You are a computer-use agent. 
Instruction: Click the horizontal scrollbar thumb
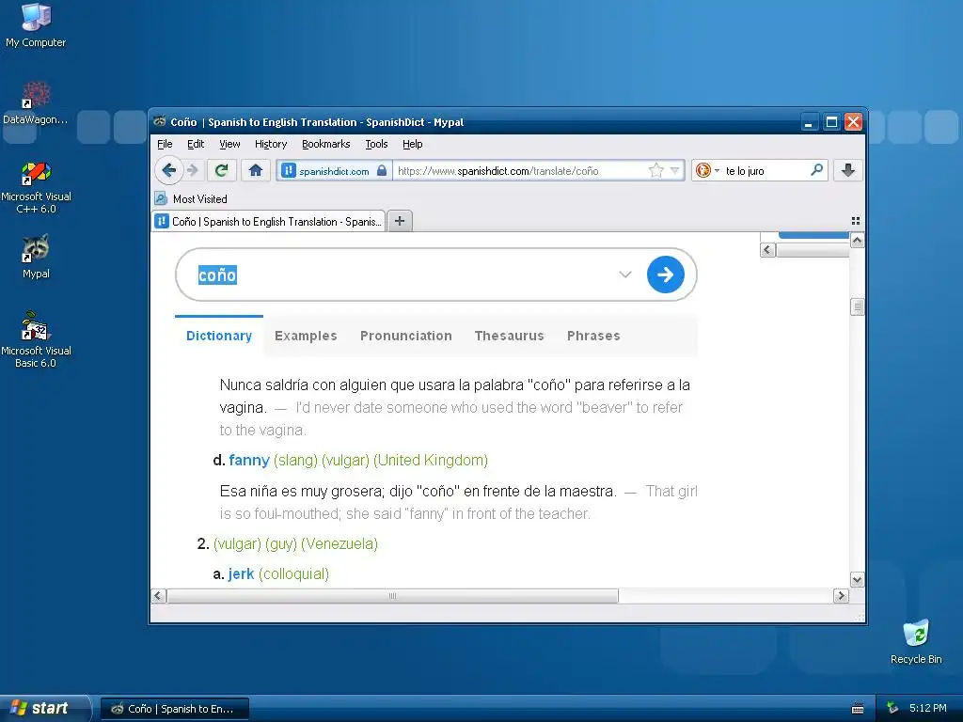392,595
